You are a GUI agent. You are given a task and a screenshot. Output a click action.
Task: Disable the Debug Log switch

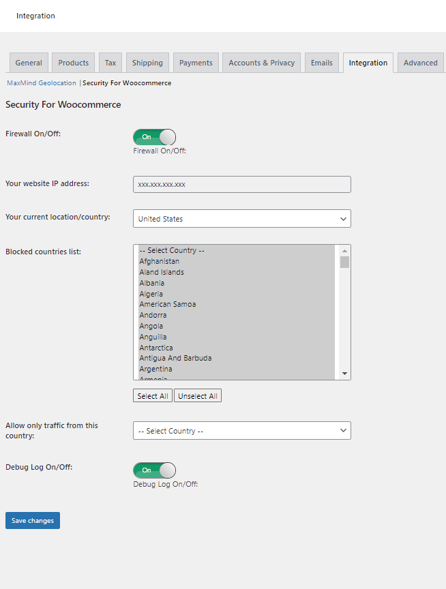coord(154,470)
